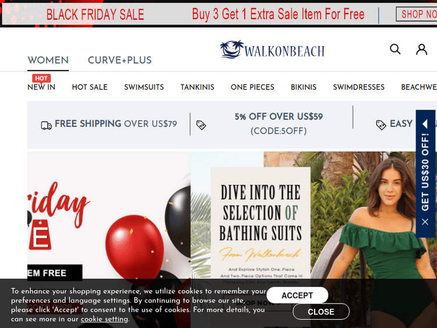Dismiss the US$30 OFF side tab with X
The width and height of the screenshot is (437, 328).
pos(425,222)
